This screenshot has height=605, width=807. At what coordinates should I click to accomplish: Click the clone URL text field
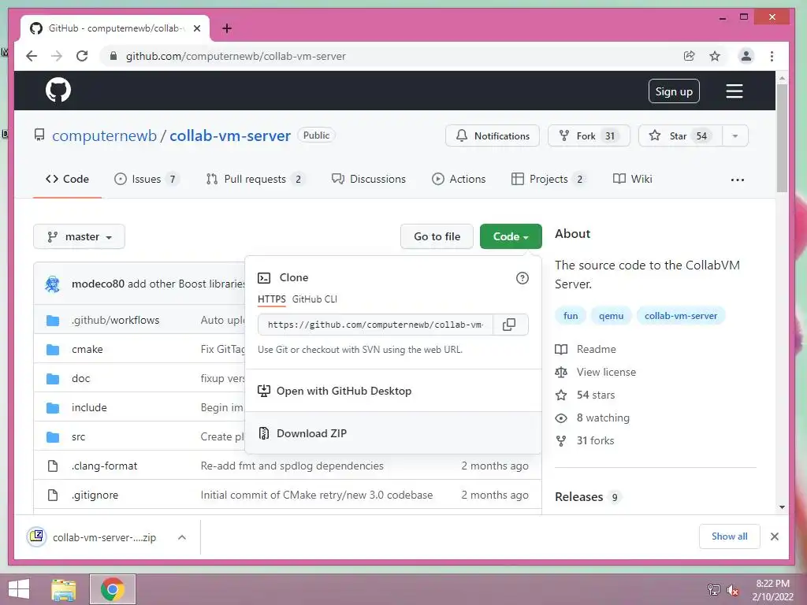[375, 325]
